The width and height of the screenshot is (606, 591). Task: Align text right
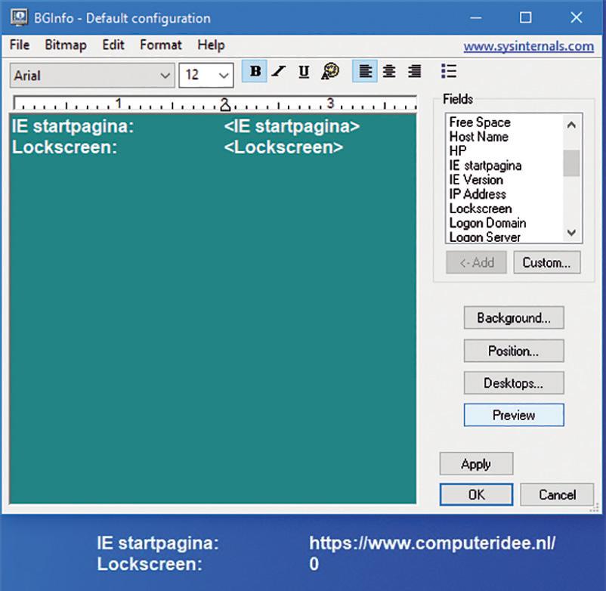tap(415, 72)
